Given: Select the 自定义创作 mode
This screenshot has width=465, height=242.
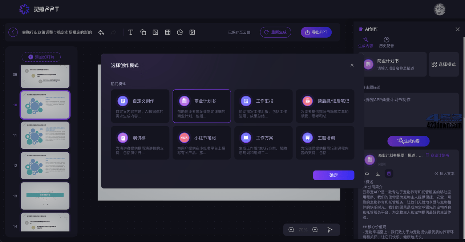Looking at the screenshot, I should tap(140, 106).
